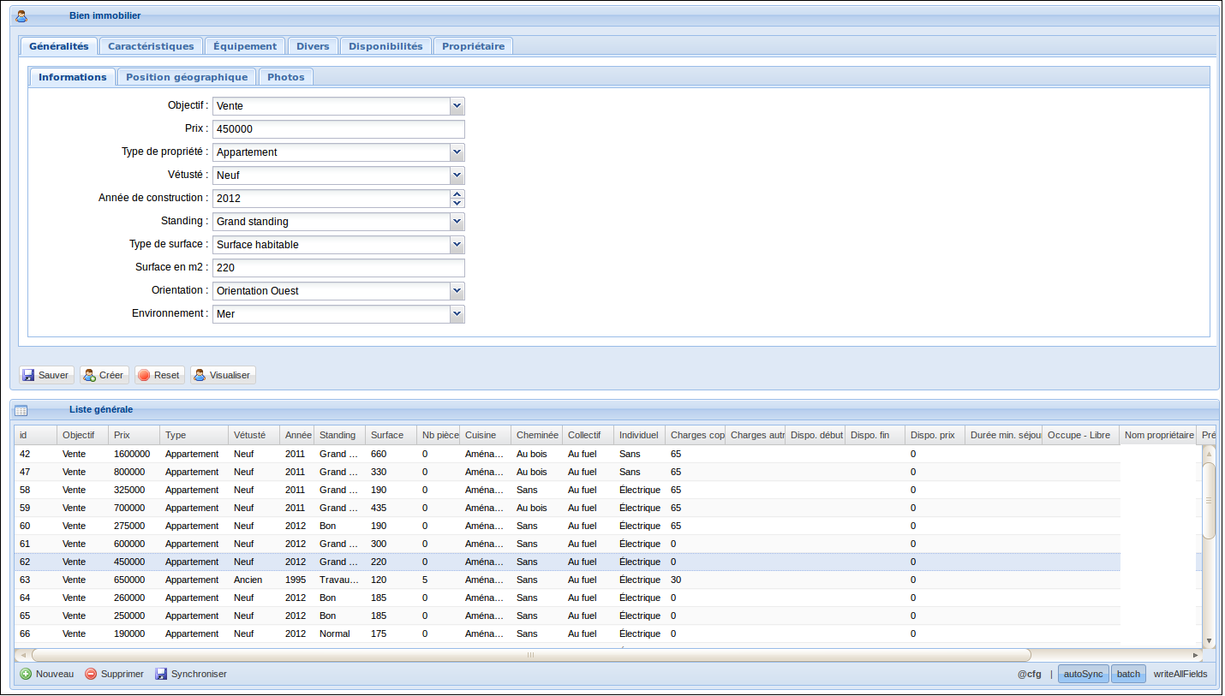Viewport: 1225px width, 696px height.
Task: Click into the Surface en m2 field
Action: (x=338, y=268)
